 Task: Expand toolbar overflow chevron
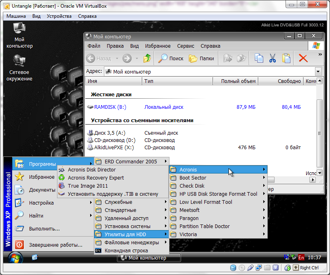pyautogui.click(x=320, y=55)
